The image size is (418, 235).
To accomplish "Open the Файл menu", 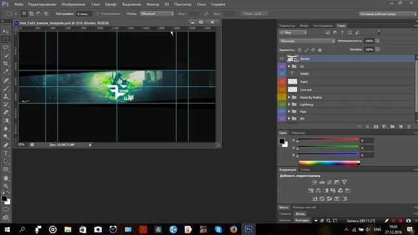I will pyautogui.click(x=18, y=5).
